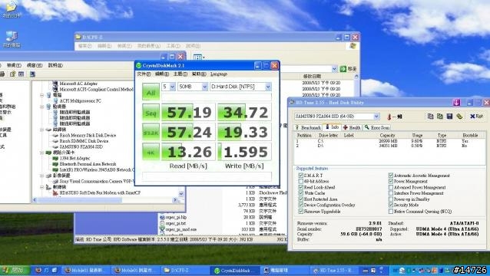Click the first copy icon in HD Tune toolbar
Image resolution: width=490 pixels, height=276 pixels.
click(430, 117)
